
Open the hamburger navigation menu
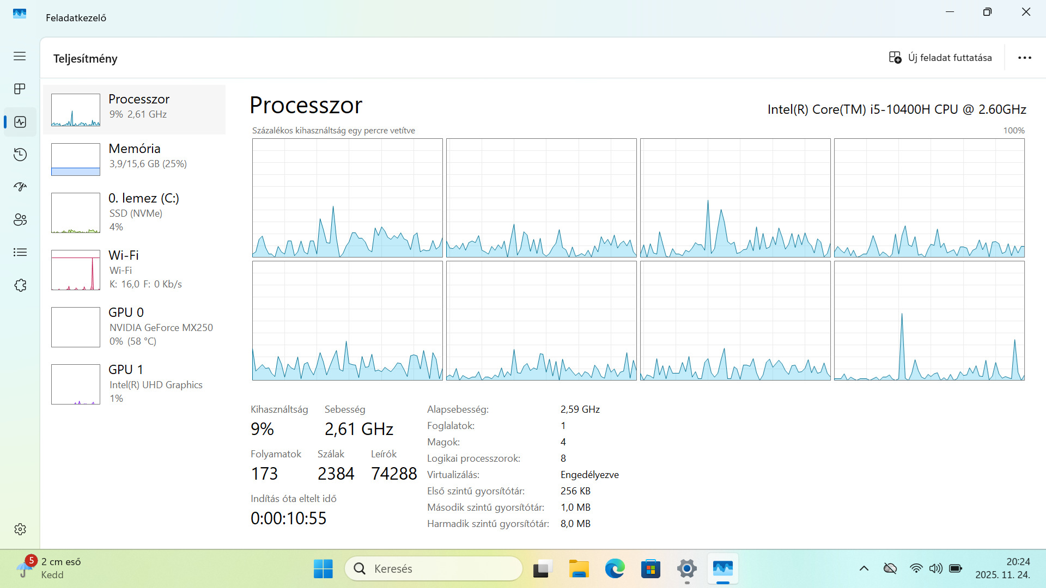click(x=20, y=56)
